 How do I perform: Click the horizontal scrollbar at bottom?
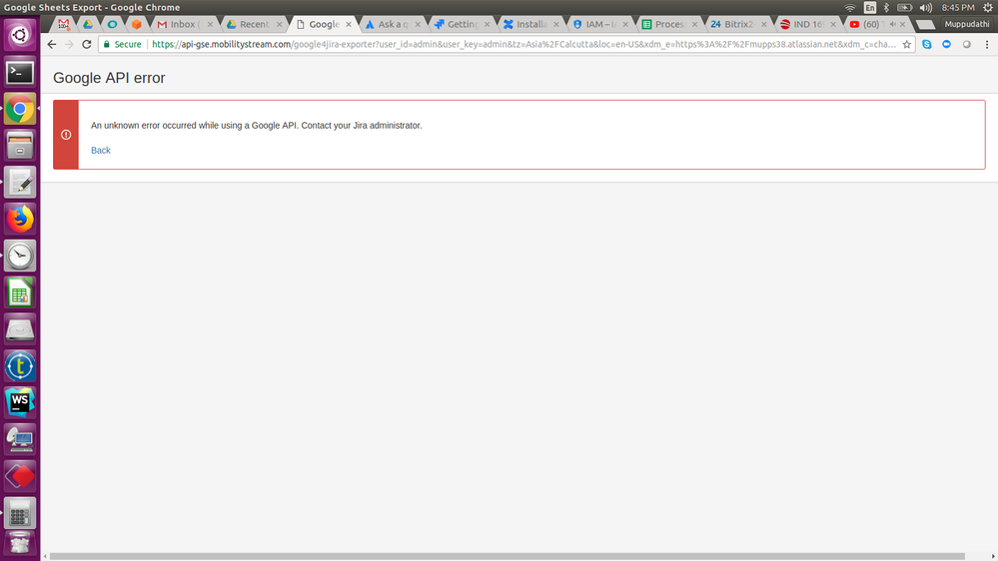coord(506,556)
